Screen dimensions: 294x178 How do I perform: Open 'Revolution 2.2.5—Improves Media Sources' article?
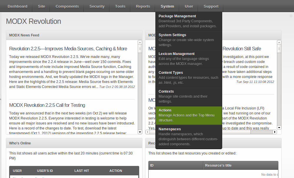tap(68, 49)
